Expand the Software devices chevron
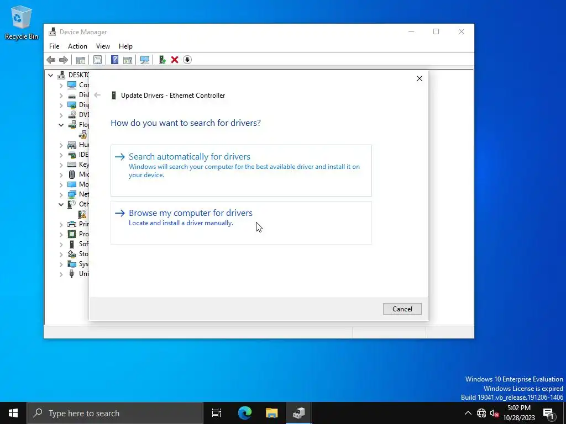 tap(61, 245)
